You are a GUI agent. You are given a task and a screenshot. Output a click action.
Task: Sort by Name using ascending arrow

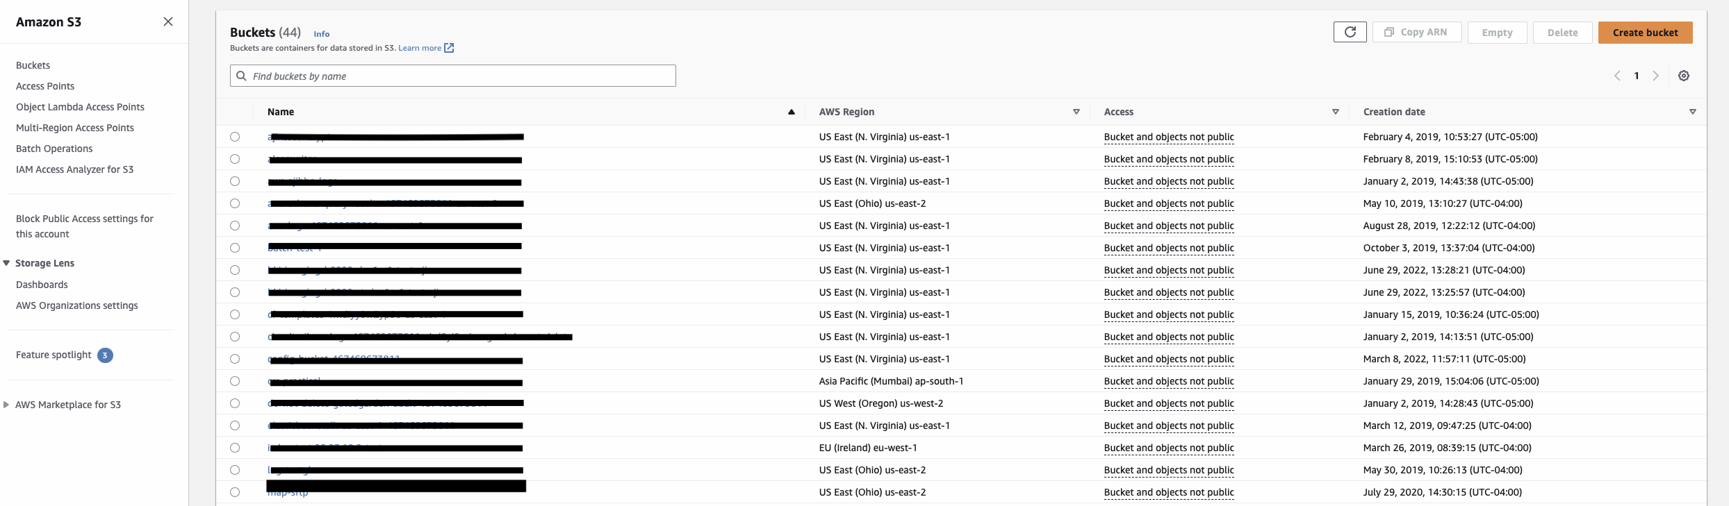point(791,112)
